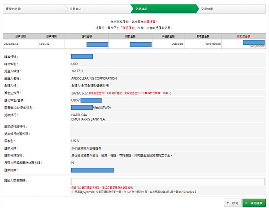The height and width of the screenshot is (208, 269).
Task: Select the 交易輸入 step tab
Action: coord(99,9)
